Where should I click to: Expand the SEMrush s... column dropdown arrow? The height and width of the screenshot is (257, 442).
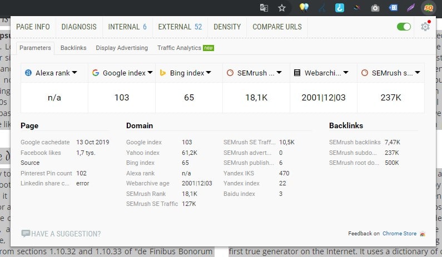[x=418, y=73]
